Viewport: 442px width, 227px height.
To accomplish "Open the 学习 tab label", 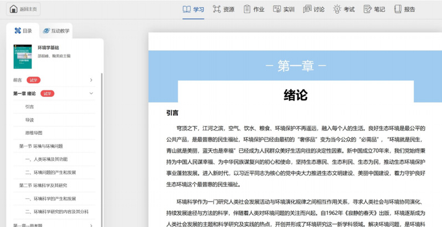I will (198, 9).
